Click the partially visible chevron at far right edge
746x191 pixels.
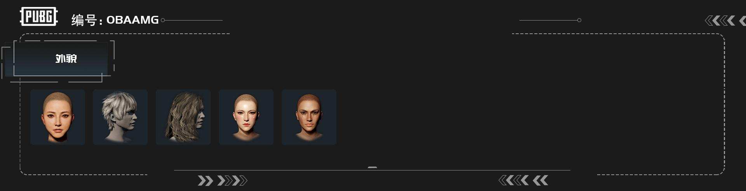pyautogui.click(x=742, y=21)
